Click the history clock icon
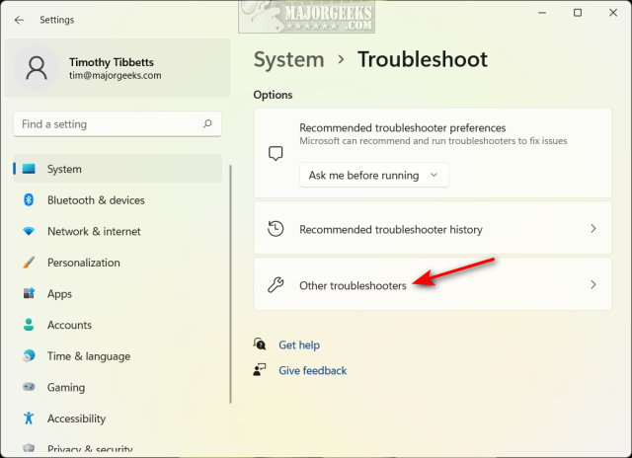Screen dimensions: 632x458 276,229
